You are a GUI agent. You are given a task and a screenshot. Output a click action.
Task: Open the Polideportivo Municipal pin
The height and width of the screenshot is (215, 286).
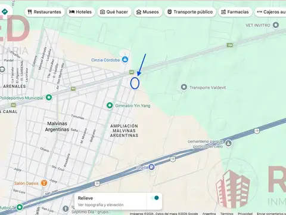coord(49,97)
